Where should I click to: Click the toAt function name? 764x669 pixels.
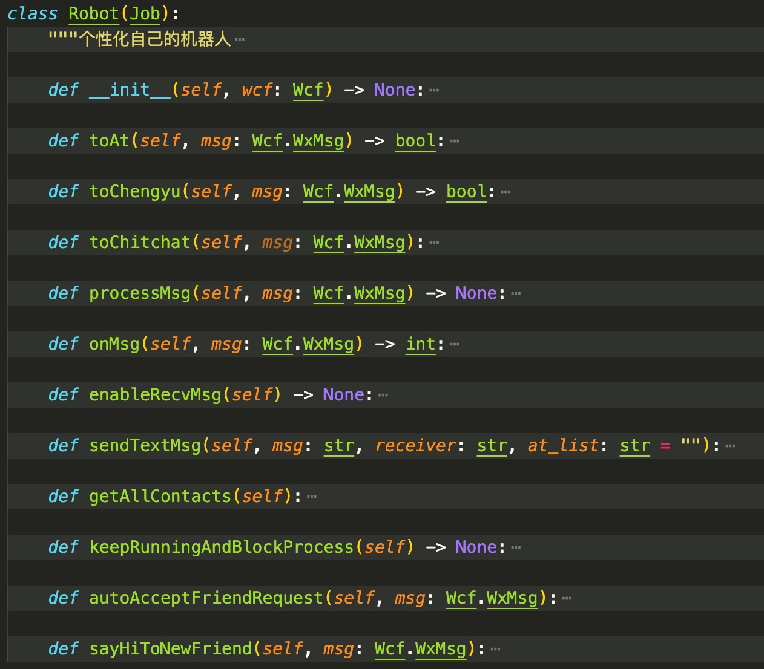point(109,141)
